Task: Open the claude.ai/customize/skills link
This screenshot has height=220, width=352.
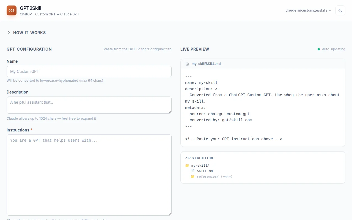Action: (308, 10)
